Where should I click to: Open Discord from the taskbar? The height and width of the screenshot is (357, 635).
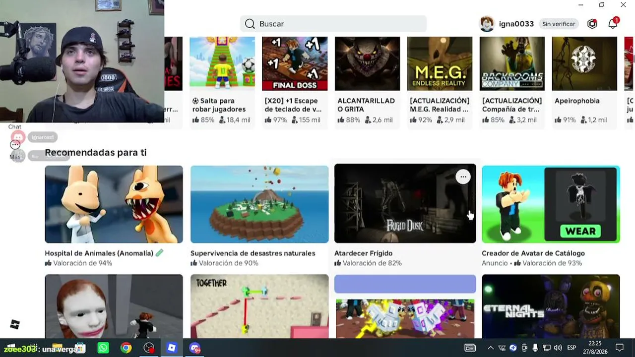(x=194, y=348)
